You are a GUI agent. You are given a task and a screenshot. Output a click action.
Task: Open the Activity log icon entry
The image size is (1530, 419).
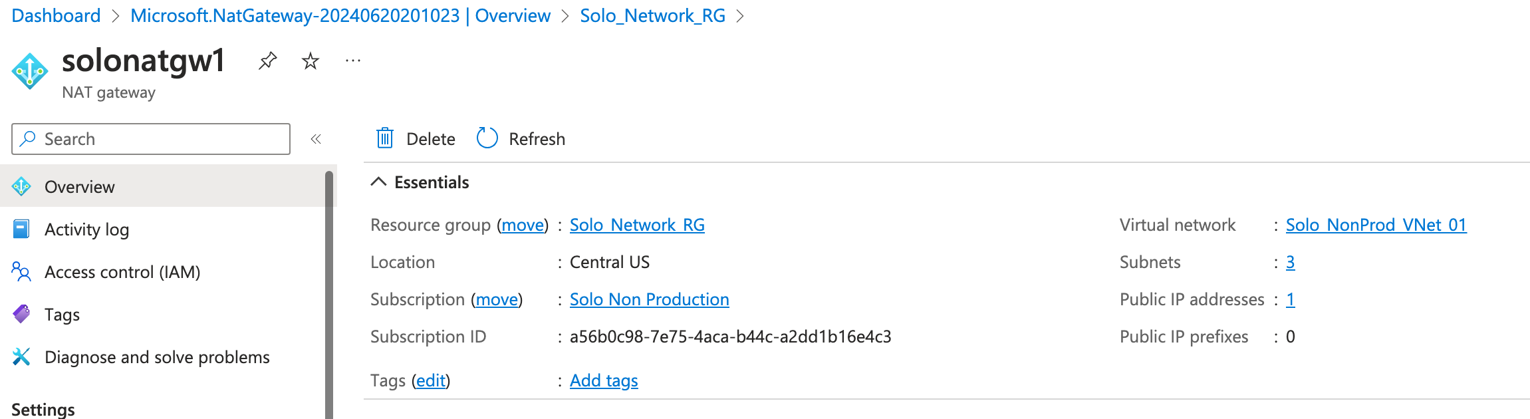click(x=21, y=229)
